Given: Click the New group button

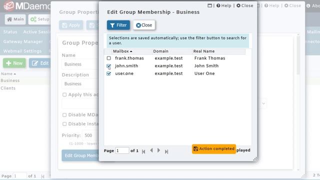Looking at the screenshot, I should tap(14, 63).
